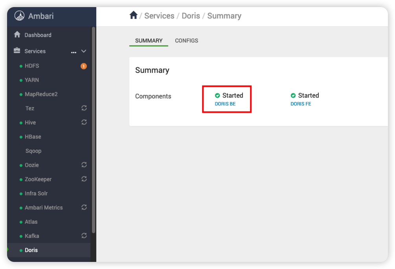Click the Tez restart-required icon
The height and width of the screenshot is (269, 395).
point(84,108)
